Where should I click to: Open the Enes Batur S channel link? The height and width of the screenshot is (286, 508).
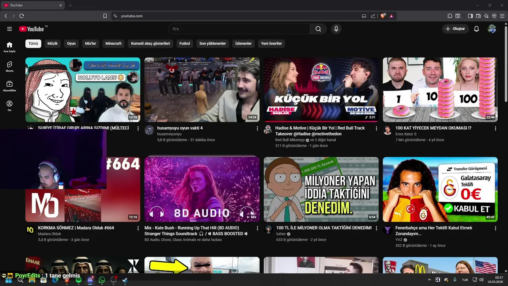[406, 134]
